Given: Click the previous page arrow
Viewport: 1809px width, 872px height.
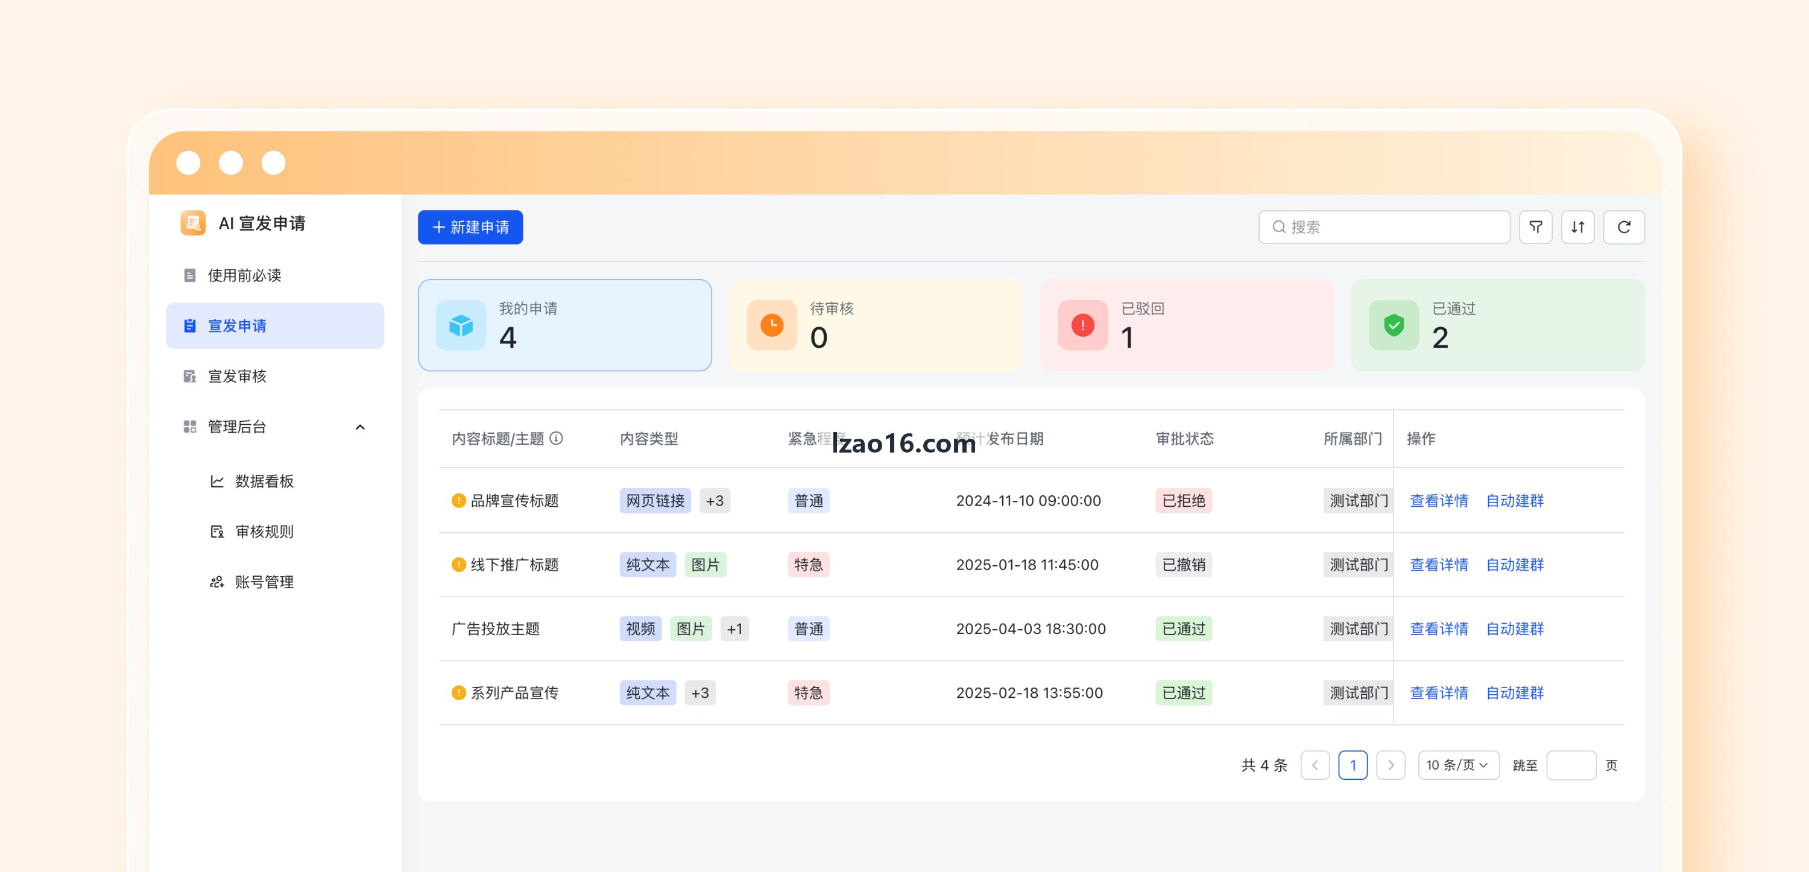Looking at the screenshot, I should tap(1315, 765).
